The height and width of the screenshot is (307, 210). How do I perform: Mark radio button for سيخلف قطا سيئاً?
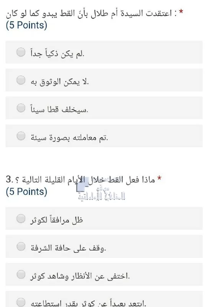[21, 108]
